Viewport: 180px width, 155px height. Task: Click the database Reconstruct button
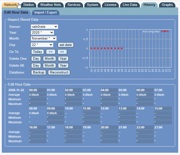[x=59, y=72]
